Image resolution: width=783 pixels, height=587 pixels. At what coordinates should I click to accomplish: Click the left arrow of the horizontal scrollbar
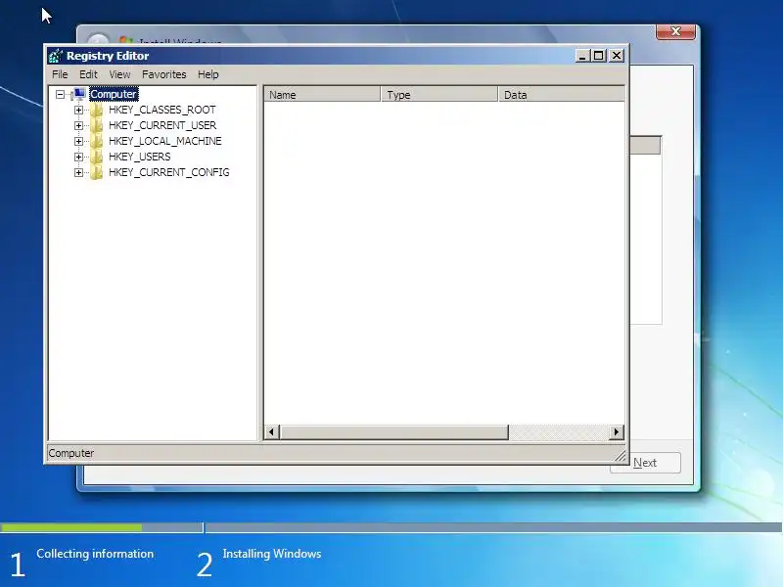click(x=272, y=431)
